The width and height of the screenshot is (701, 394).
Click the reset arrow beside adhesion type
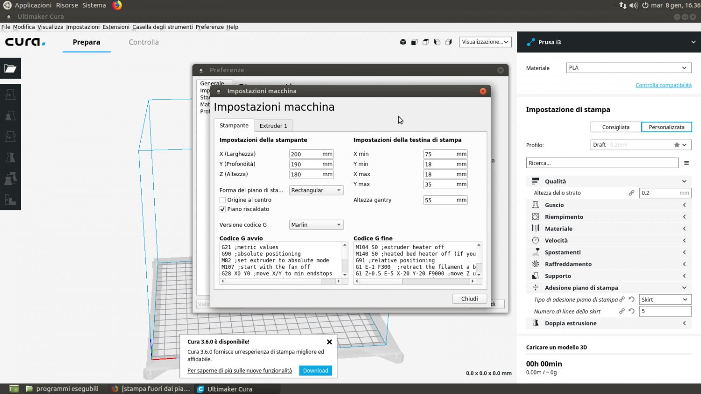pyautogui.click(x=631, y=300)
